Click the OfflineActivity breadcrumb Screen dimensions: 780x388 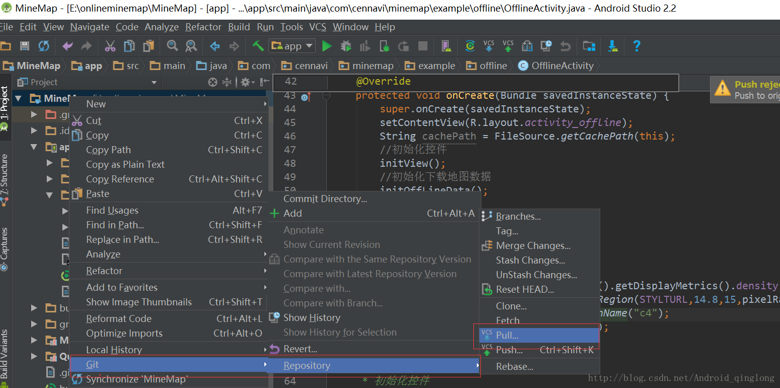pos(556,66)
